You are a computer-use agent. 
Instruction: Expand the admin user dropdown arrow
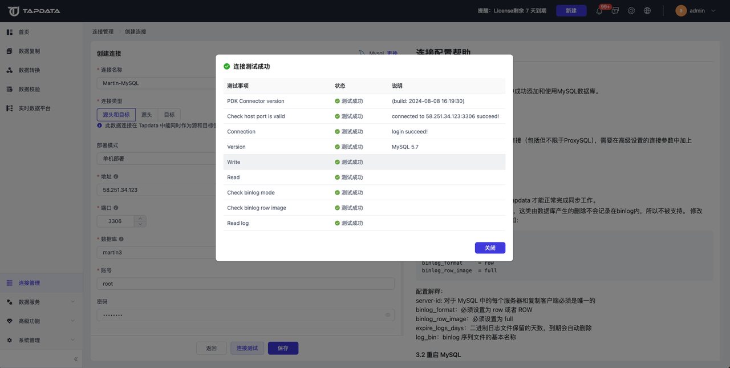713,11
